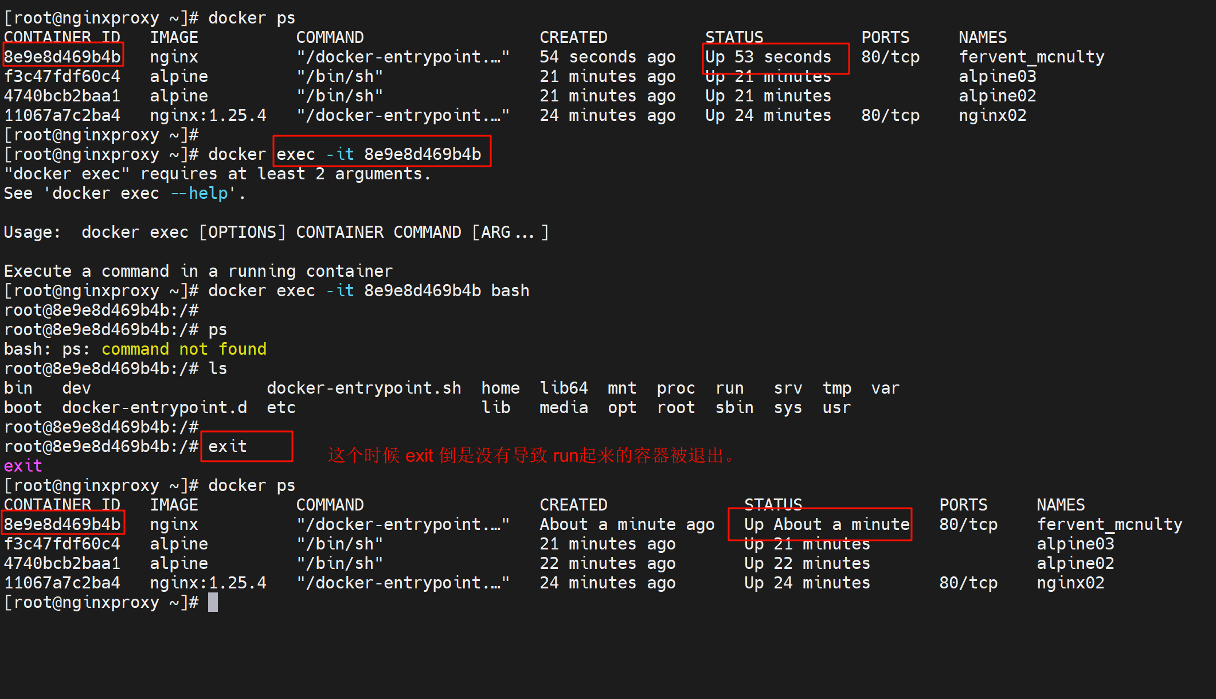Screen dimensions: 1216x699
Task: Select the magenta "exit" output line
Action: 23,466
